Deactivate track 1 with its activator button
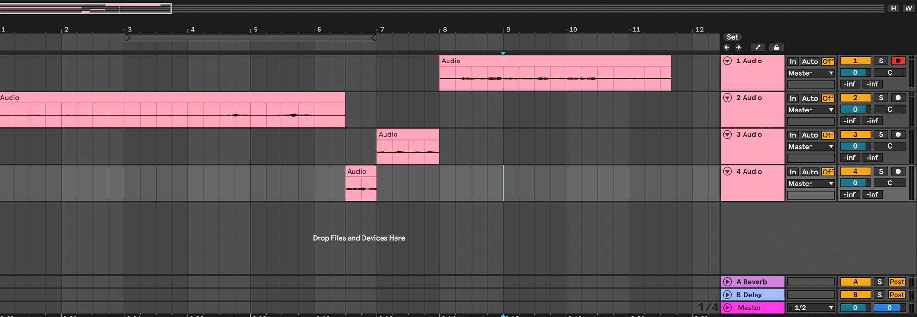 pyautogui.click(x=855, y=61)
